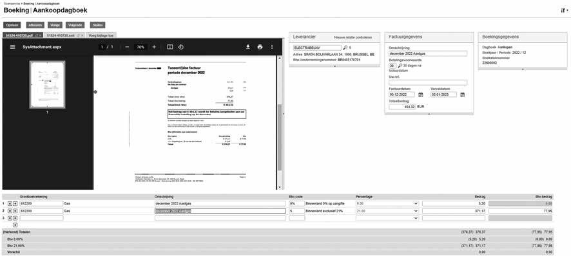Zoom in the PDF with plus icon
Screen dimensions: 571x256
click(154, 47)
